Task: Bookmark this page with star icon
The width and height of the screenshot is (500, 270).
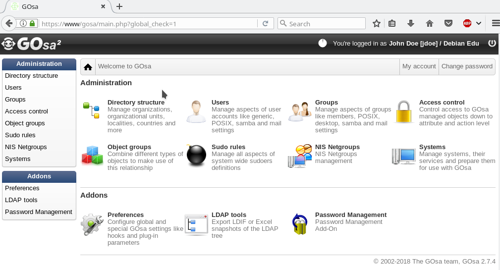Action: point(377,23)
